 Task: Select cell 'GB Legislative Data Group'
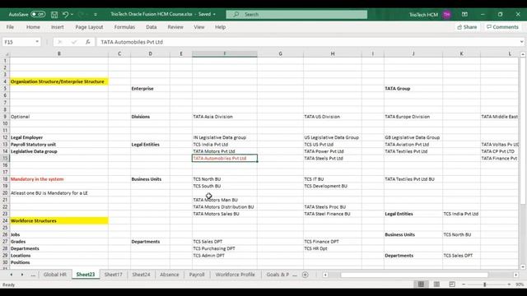[413, 137]
